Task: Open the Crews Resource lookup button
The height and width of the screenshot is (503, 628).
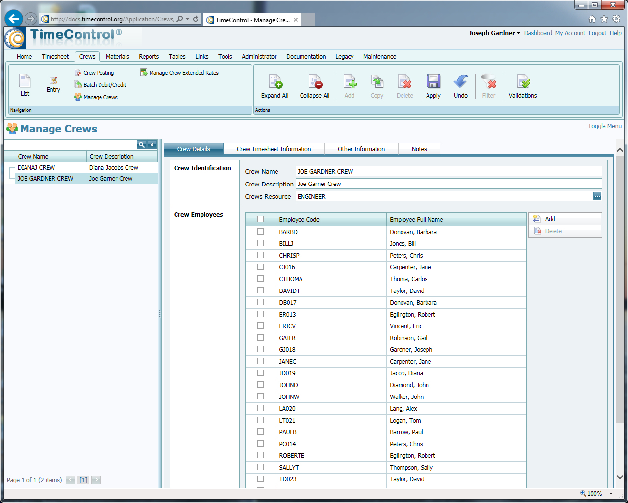Action: [597, 196]
